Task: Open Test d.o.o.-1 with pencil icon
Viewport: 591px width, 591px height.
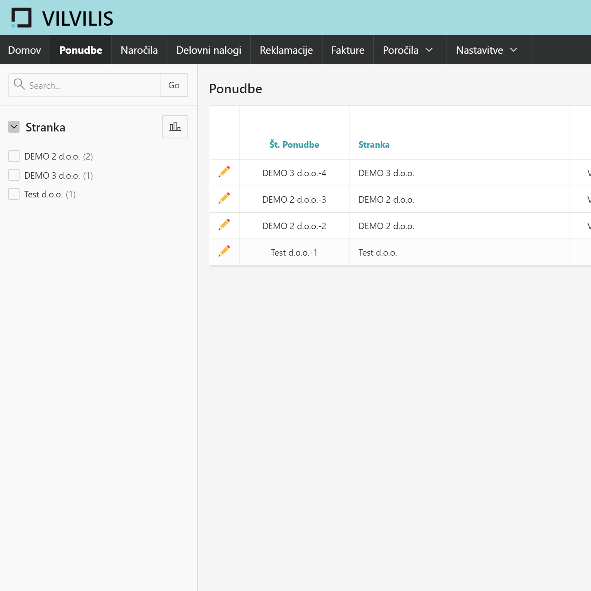Action: pos(224,251)
